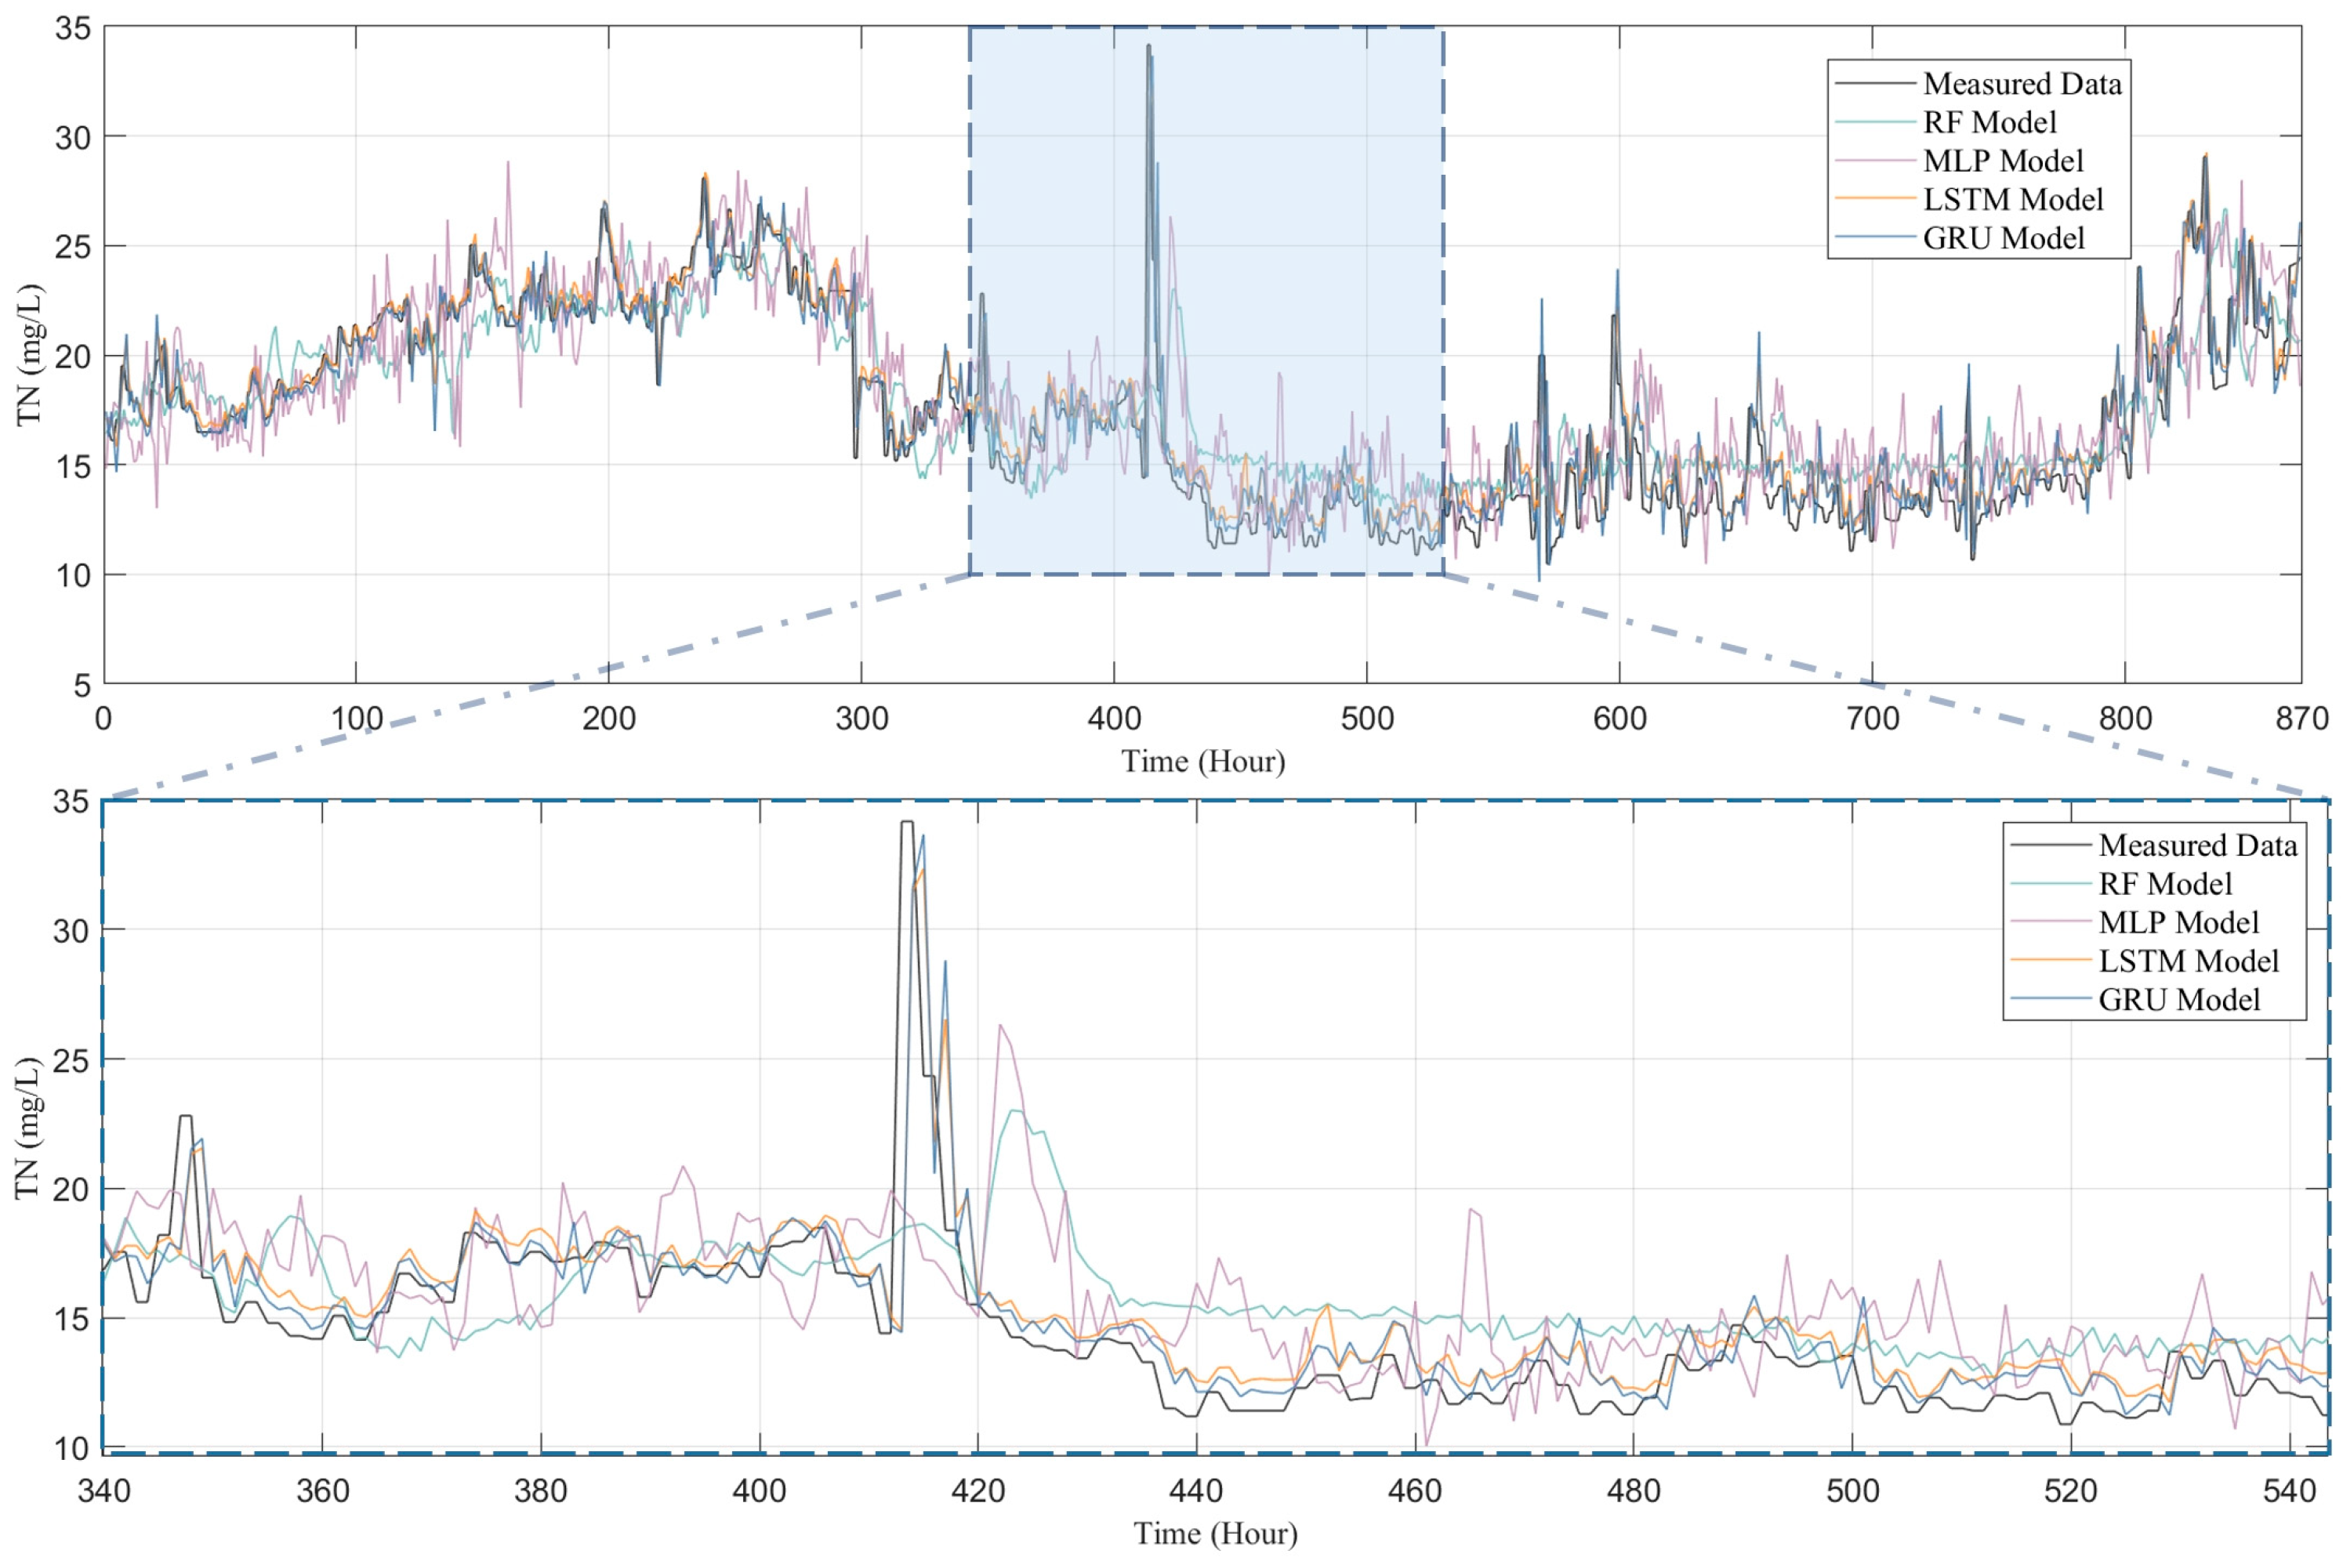Viewport: 2343px width, 1568px height.
Task: Click the 400 tick label on the top x-axis
Action: pyautogui.click(x=1113, y=719)
